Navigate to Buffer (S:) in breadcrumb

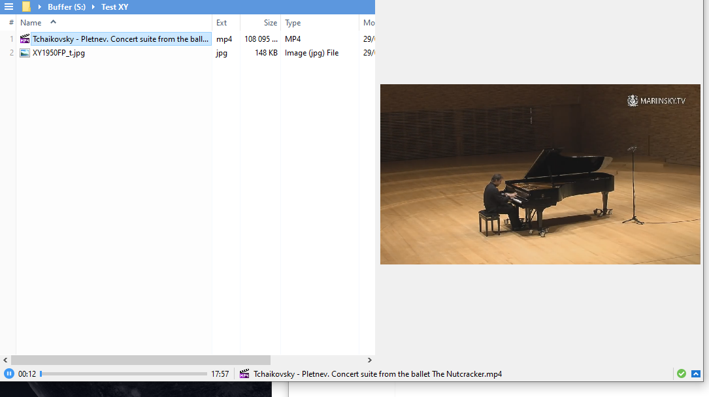click(x=67, y=7)
